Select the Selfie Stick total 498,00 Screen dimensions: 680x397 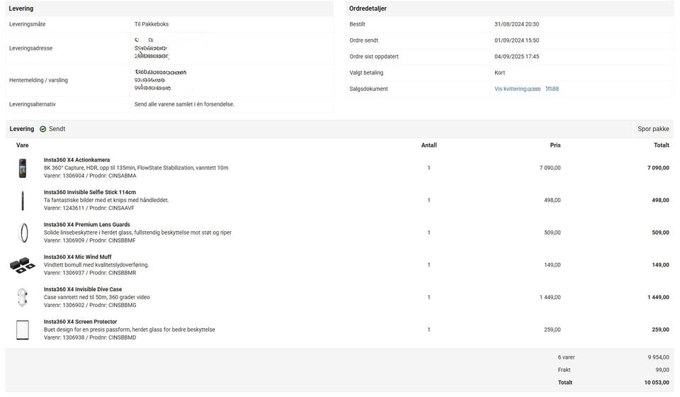click(660, 201)
